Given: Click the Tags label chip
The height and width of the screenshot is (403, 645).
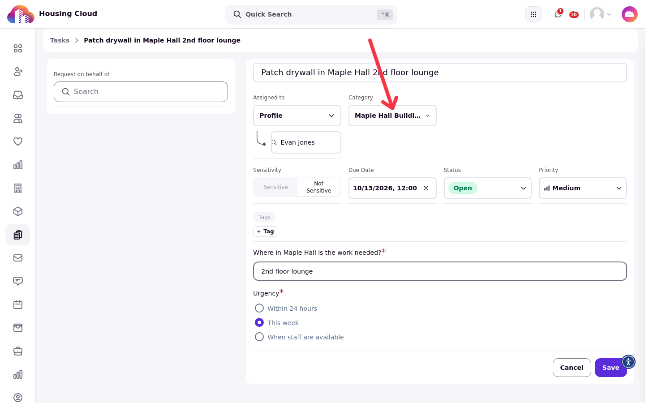Looking at the screenshot, I should (264, 217).
